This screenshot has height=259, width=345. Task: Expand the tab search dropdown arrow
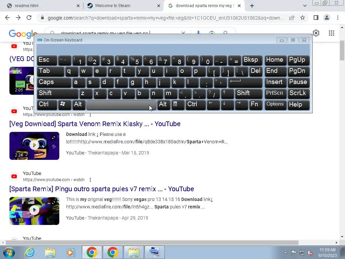305,6
